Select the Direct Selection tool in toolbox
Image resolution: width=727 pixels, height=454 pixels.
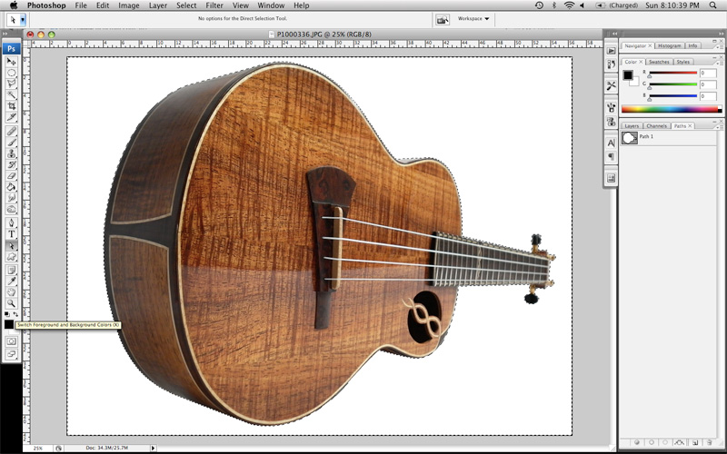pyautogui.click(x=11, y=245)
